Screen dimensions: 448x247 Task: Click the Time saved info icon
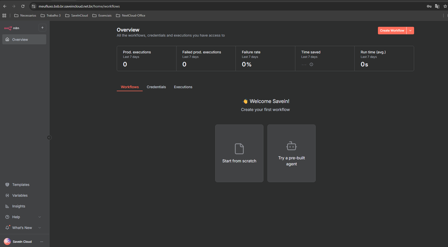pyautogui.click(x=311, y=64)
